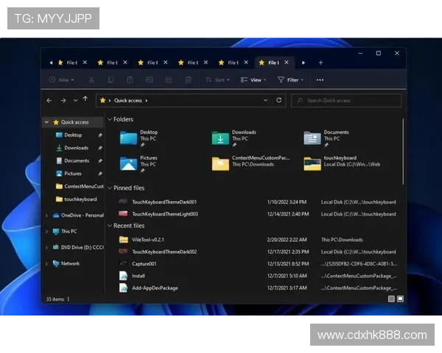Open touchkeyboard in navigation pane
This screenshot has height=353, width=442.
pyautogui.click(x=77, y=199)
